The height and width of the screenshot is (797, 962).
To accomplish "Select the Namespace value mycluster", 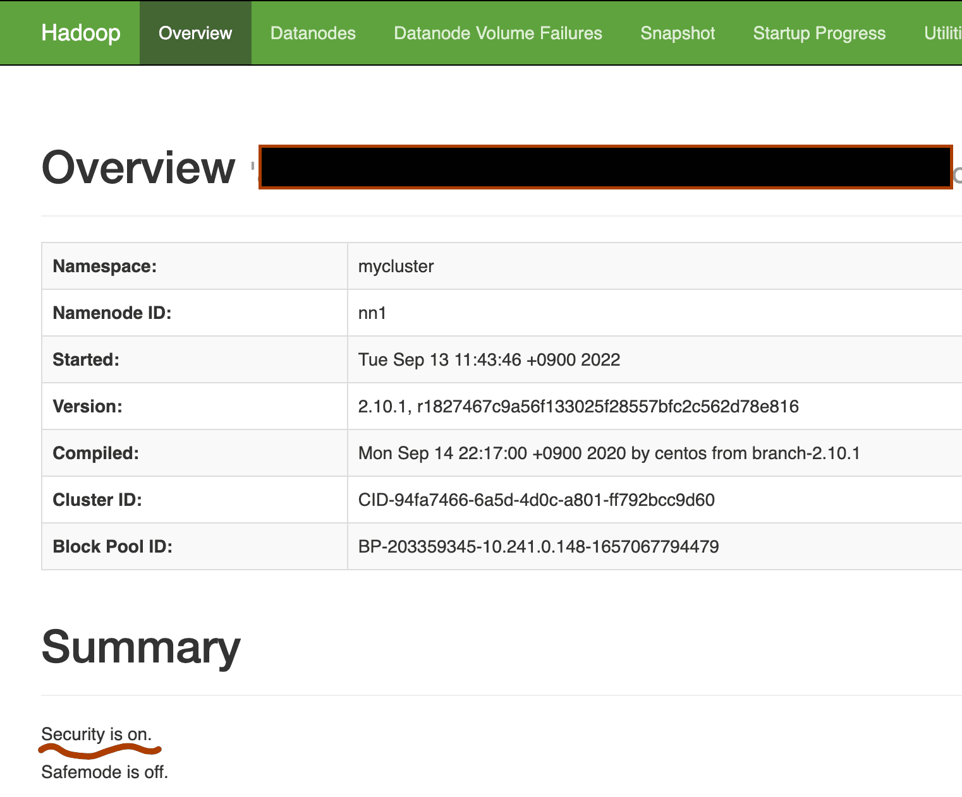I will [395, 266].
